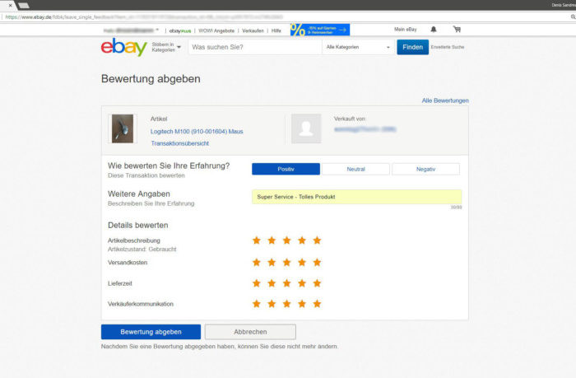This screenshot has height=378, width=576.
Task: Open the Verkaufen menu item
Action: pyautogui.click(x=253, y=31)
